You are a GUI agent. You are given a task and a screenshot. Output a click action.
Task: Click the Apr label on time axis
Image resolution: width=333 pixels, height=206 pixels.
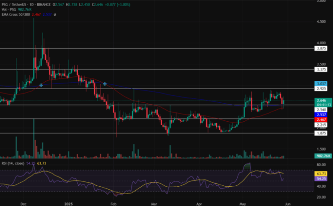199,204
